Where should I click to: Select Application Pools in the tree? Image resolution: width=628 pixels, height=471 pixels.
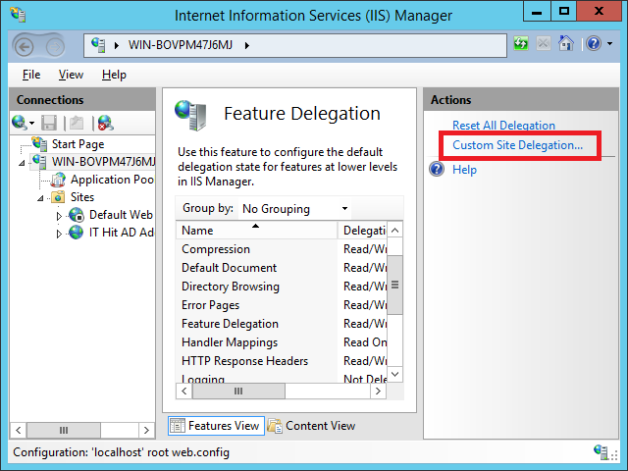[x=112, y=180]
